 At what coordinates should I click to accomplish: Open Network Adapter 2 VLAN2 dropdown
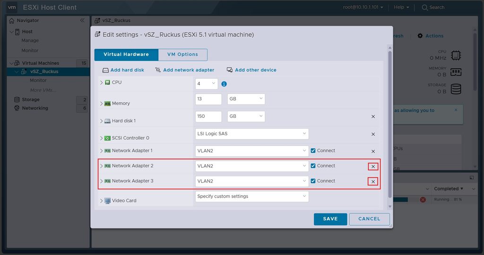point(252,166)
